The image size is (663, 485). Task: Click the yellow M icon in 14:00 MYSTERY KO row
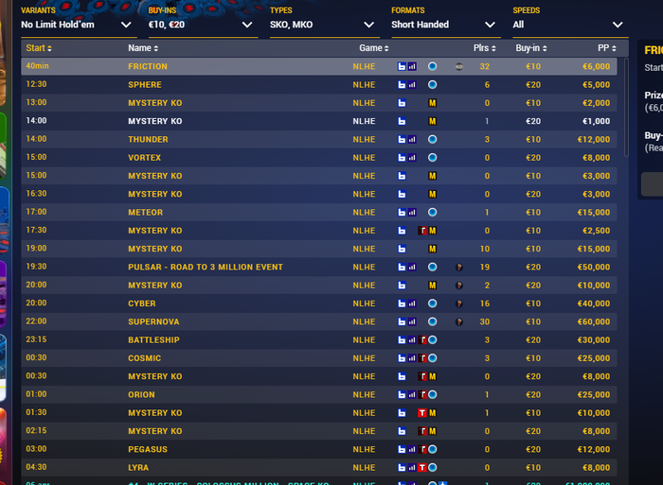coord(432,121)
